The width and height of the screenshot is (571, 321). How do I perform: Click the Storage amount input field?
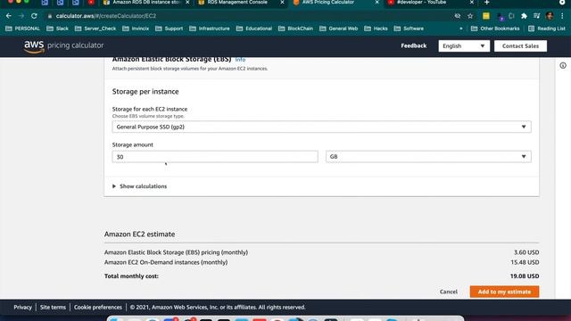click(x=215, y=157)
